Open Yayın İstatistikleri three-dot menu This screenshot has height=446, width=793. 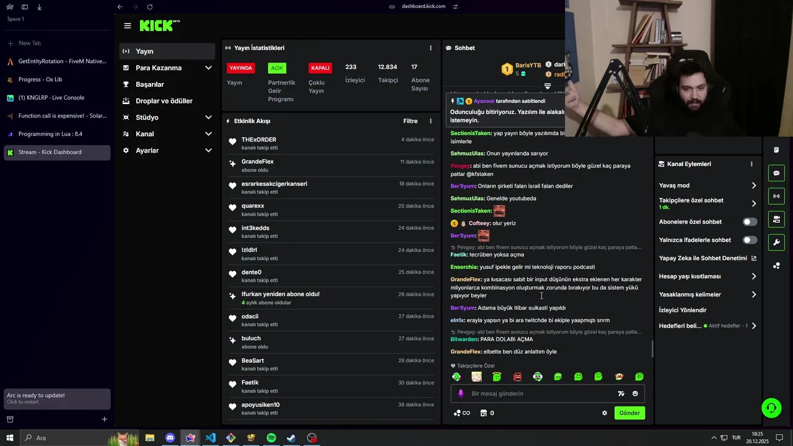pyautogui.click(x=431, y=48)
